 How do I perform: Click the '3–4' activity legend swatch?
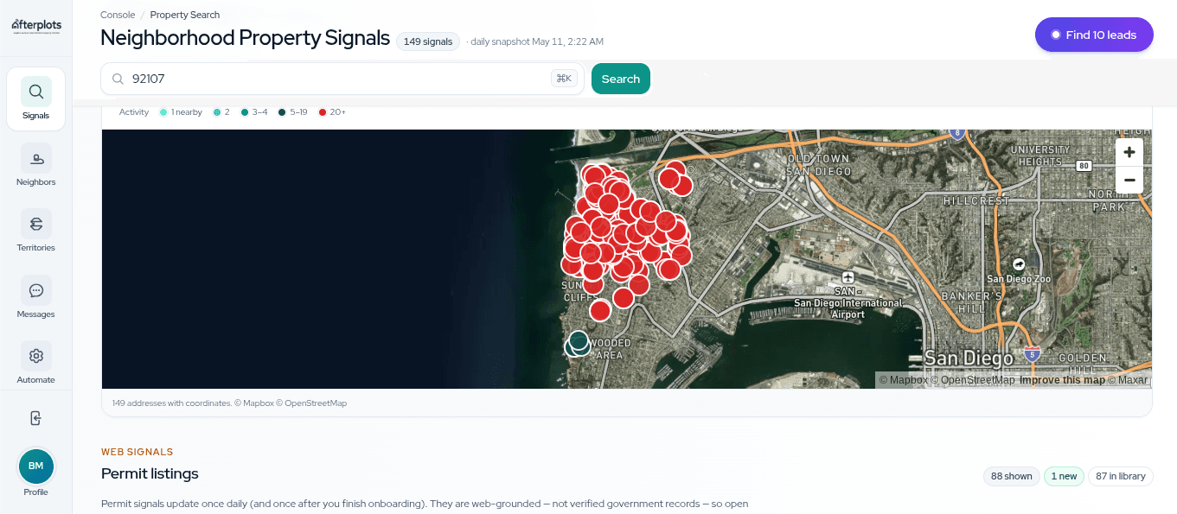pyautogui.click(x=245, y=112)
